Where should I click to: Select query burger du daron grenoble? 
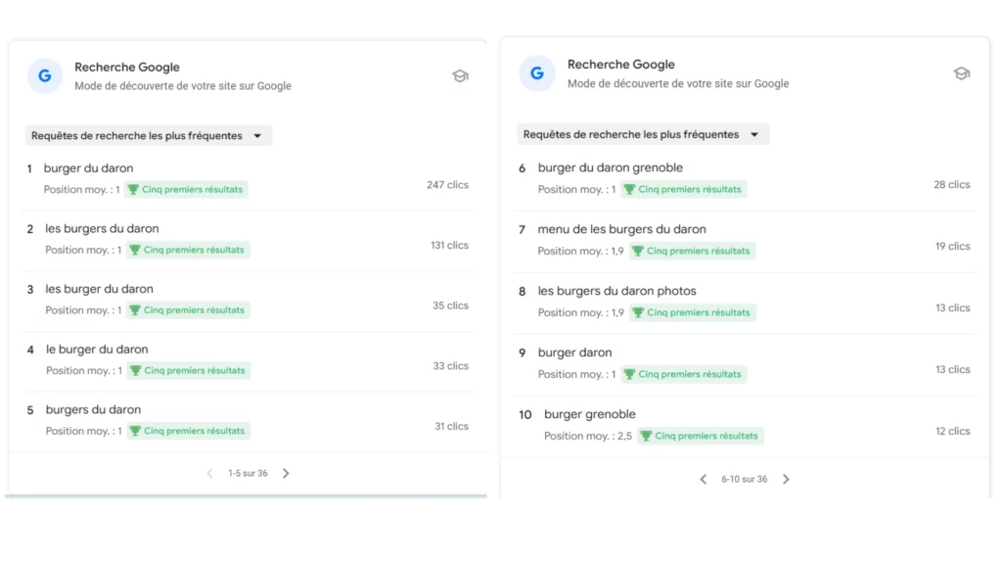611,167
